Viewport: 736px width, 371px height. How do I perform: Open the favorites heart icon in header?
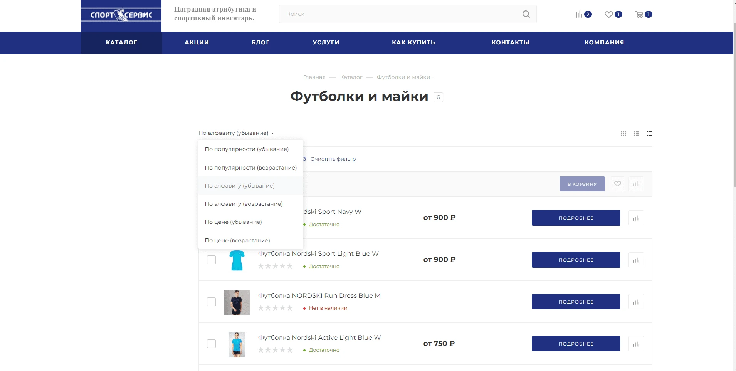[613, 14]
